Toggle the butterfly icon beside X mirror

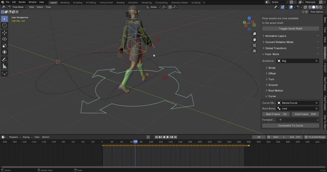(303, 12)
